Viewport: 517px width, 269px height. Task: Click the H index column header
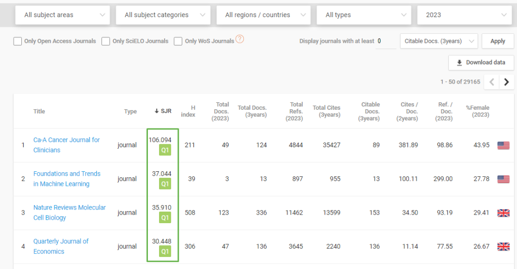188,111
